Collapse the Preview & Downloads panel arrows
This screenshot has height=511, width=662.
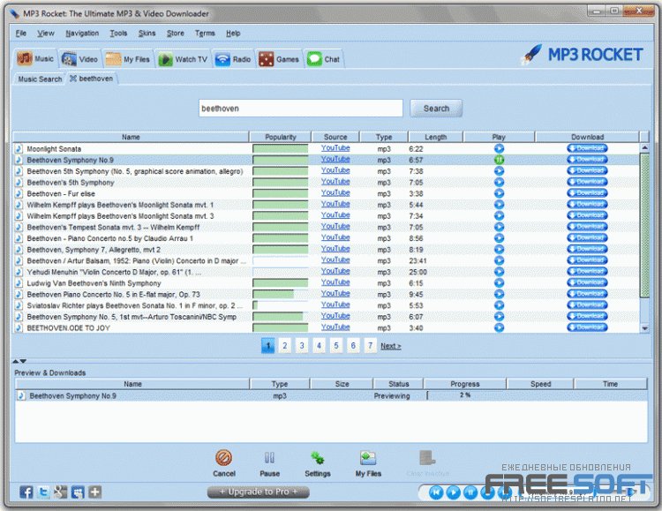(x=19, y=361)
